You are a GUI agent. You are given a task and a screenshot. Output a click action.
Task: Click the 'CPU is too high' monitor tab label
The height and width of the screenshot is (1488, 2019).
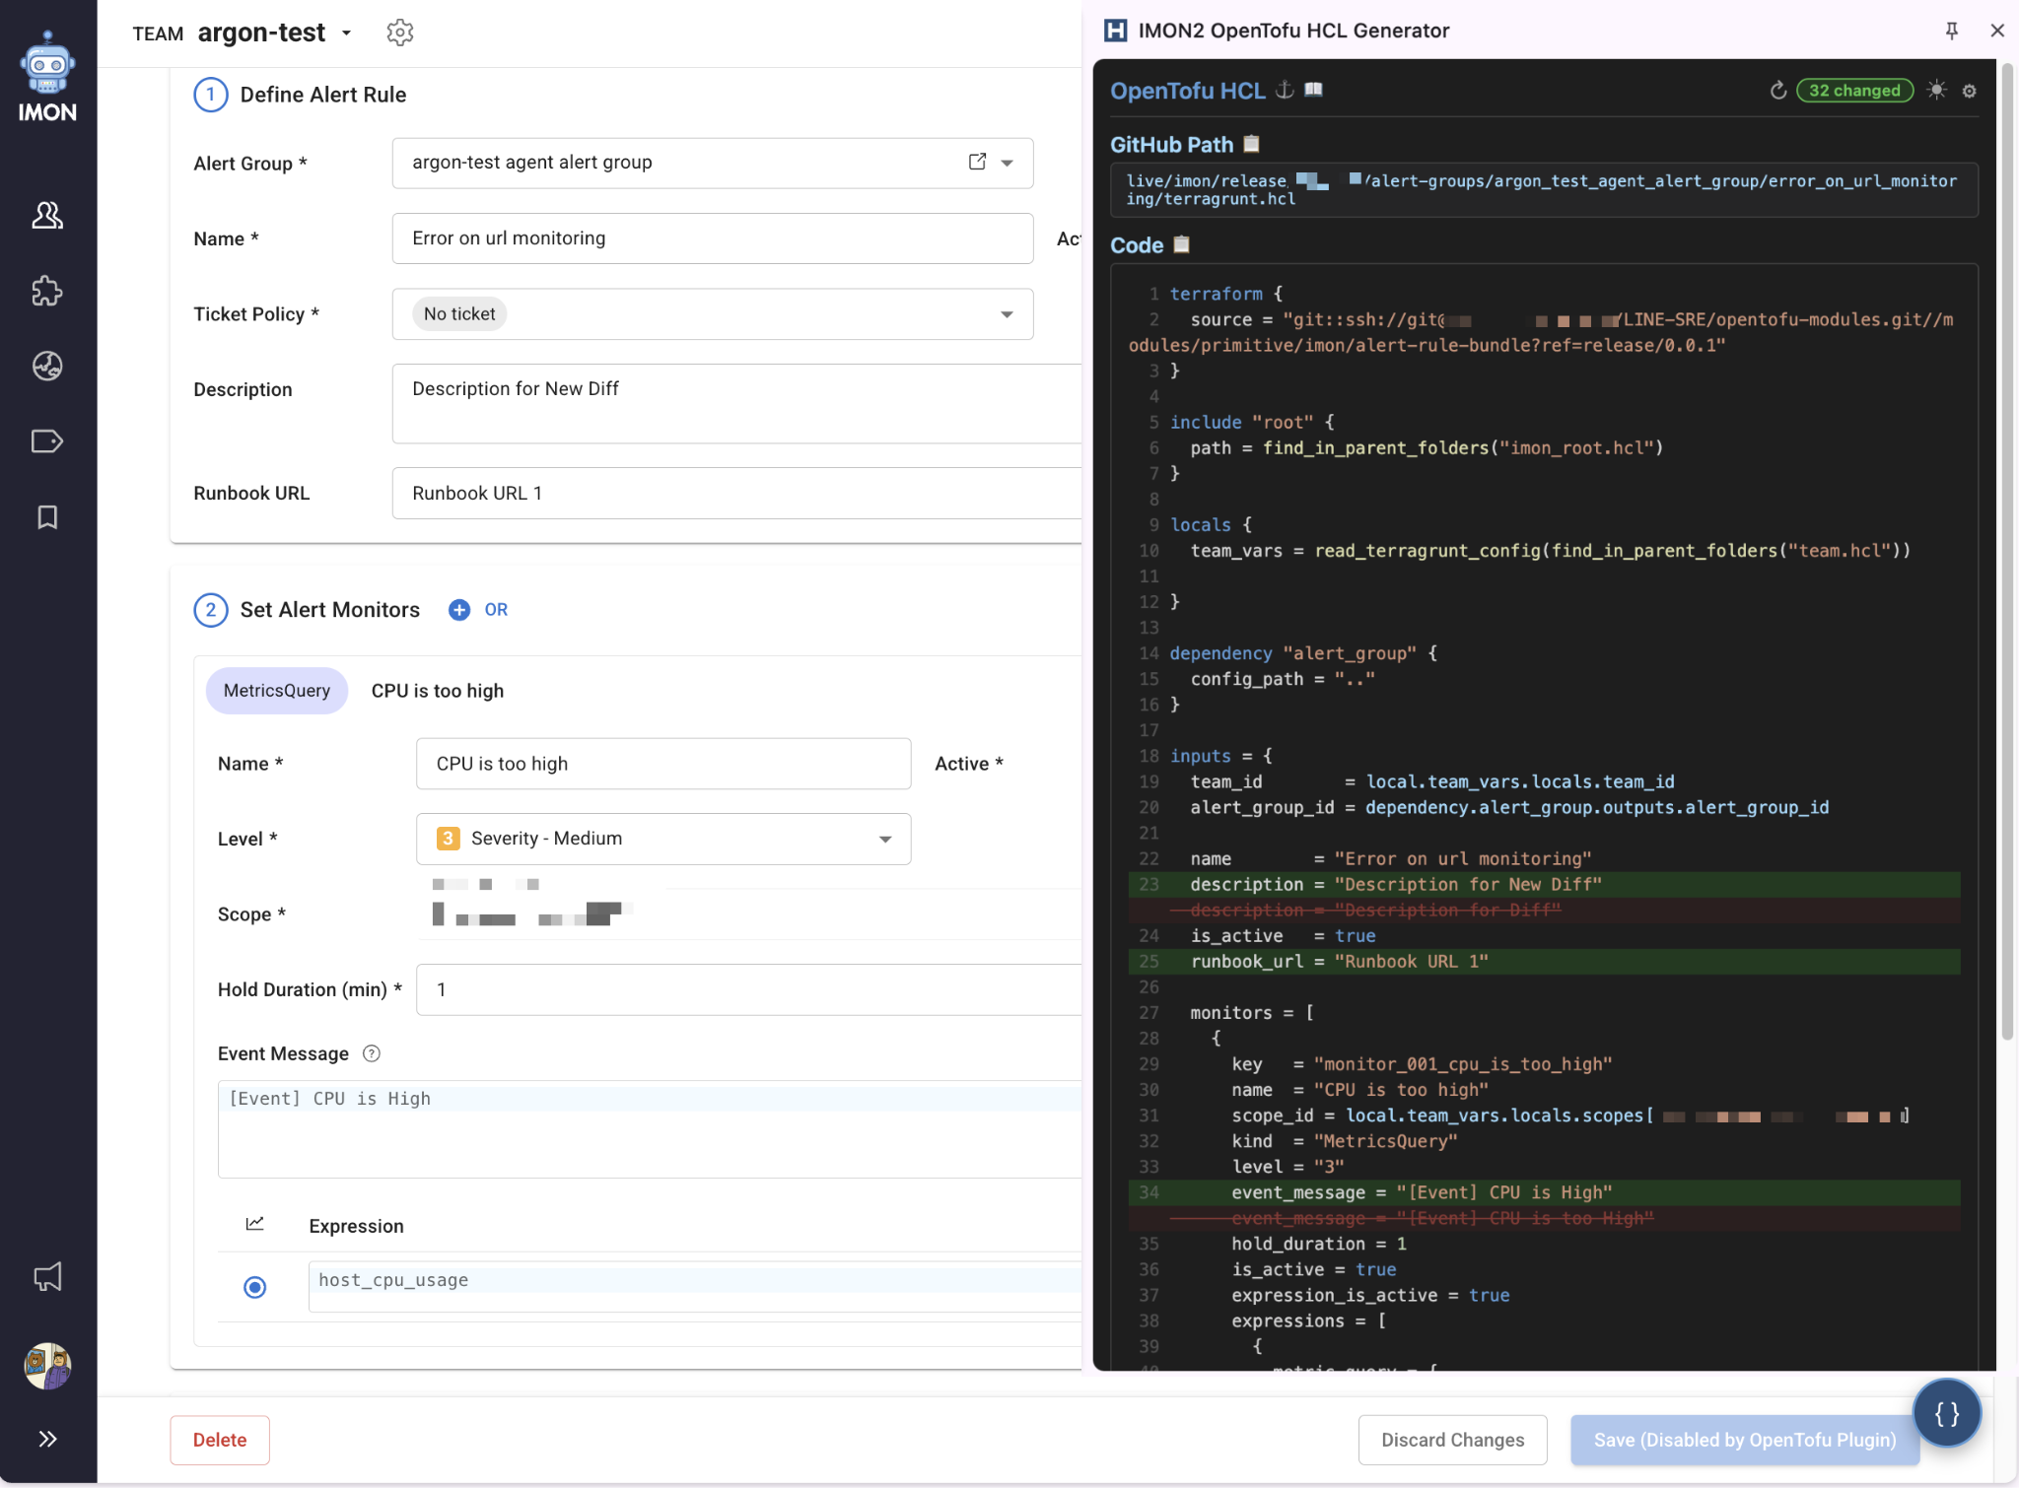click(437, 691)
